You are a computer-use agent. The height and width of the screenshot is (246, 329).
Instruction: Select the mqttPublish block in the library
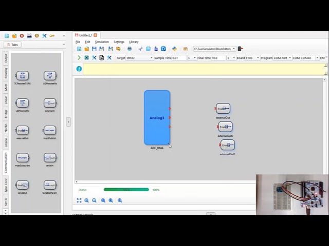[x=50, y=131]
